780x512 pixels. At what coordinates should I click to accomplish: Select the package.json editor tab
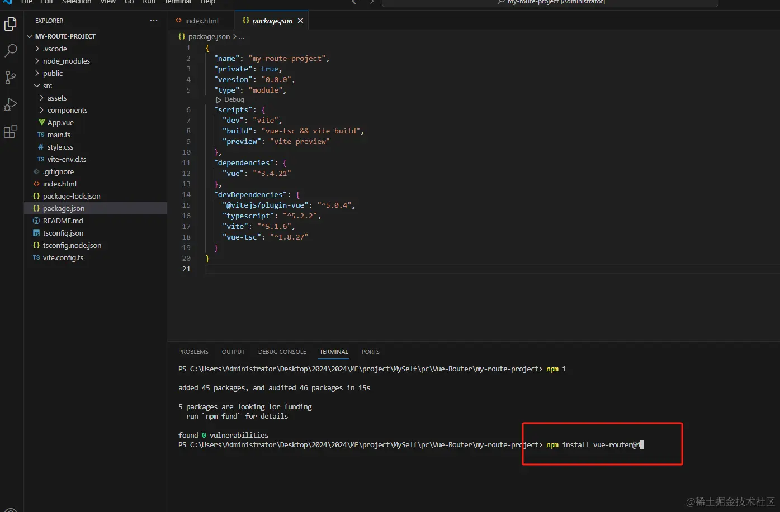(272, 21)
